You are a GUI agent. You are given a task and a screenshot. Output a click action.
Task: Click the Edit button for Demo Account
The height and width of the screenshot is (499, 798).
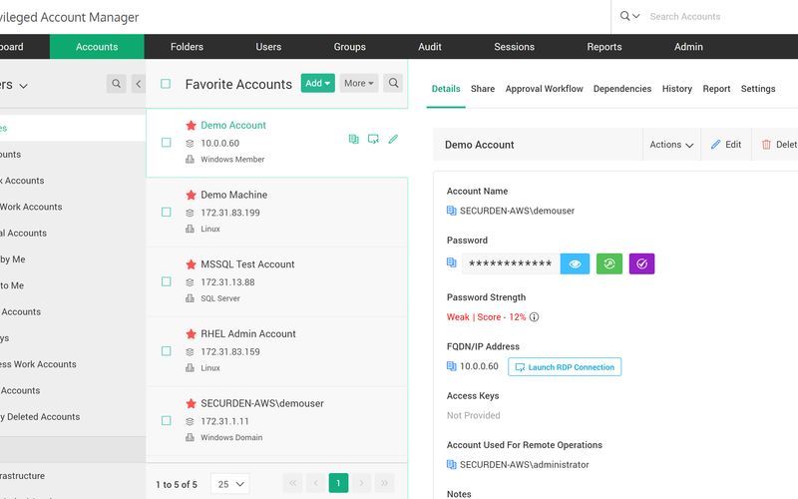pos(726,145)
